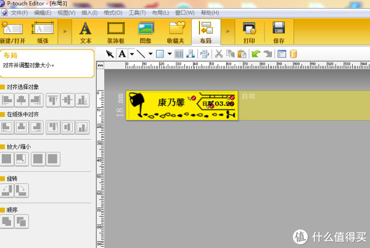This screenshot has height=248, width=370.
Task: Open the 布局(L) menu
Action: pyautogui.click(x=160, y=13)
